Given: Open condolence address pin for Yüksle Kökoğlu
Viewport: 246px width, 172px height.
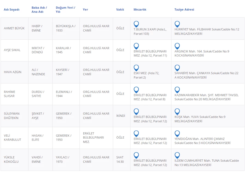Looking at the screenshot, I should pos(177,155).
